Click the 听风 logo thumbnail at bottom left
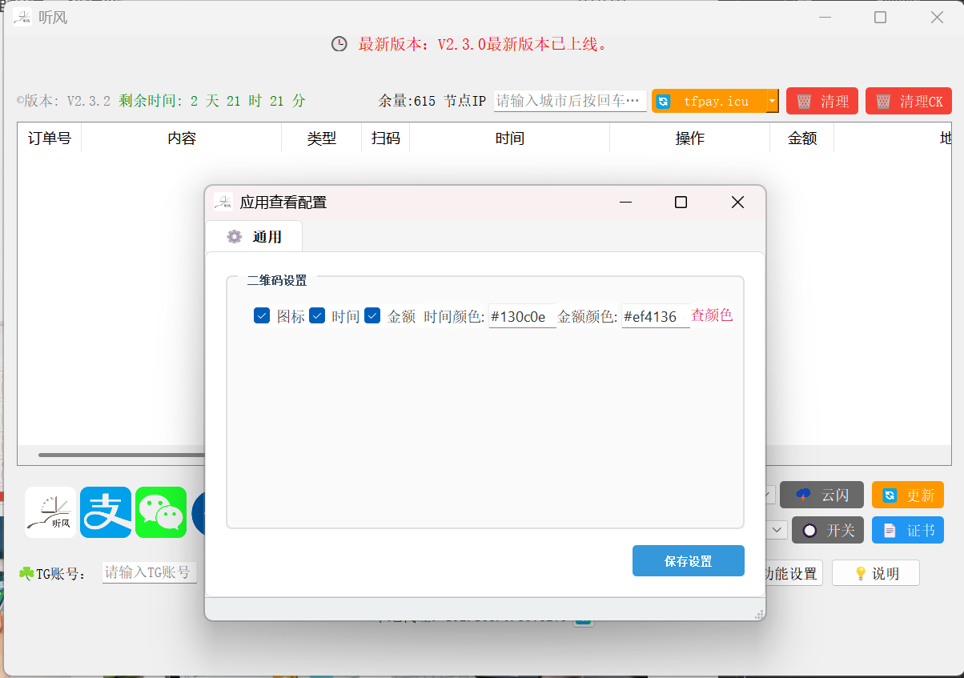This screenshot has width=964, height=678. pyautogui.click(x=50, y=512)
